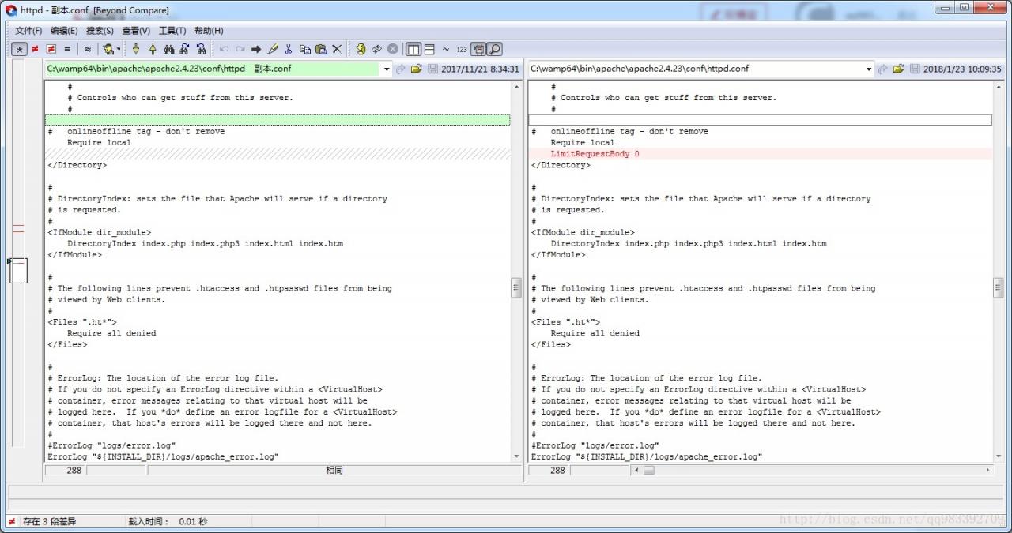Viewport: 1012px width, 533px height.
Task: Click the Full Refresh icon
Action: point(361,49)
